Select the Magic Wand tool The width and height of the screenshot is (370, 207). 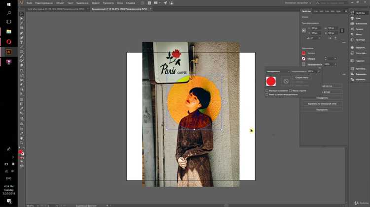(x=22, y=23)
